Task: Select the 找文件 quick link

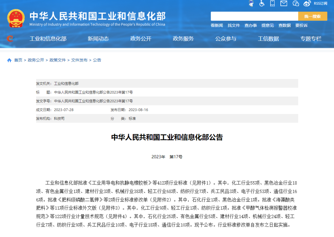Action: tap(234, 25)
